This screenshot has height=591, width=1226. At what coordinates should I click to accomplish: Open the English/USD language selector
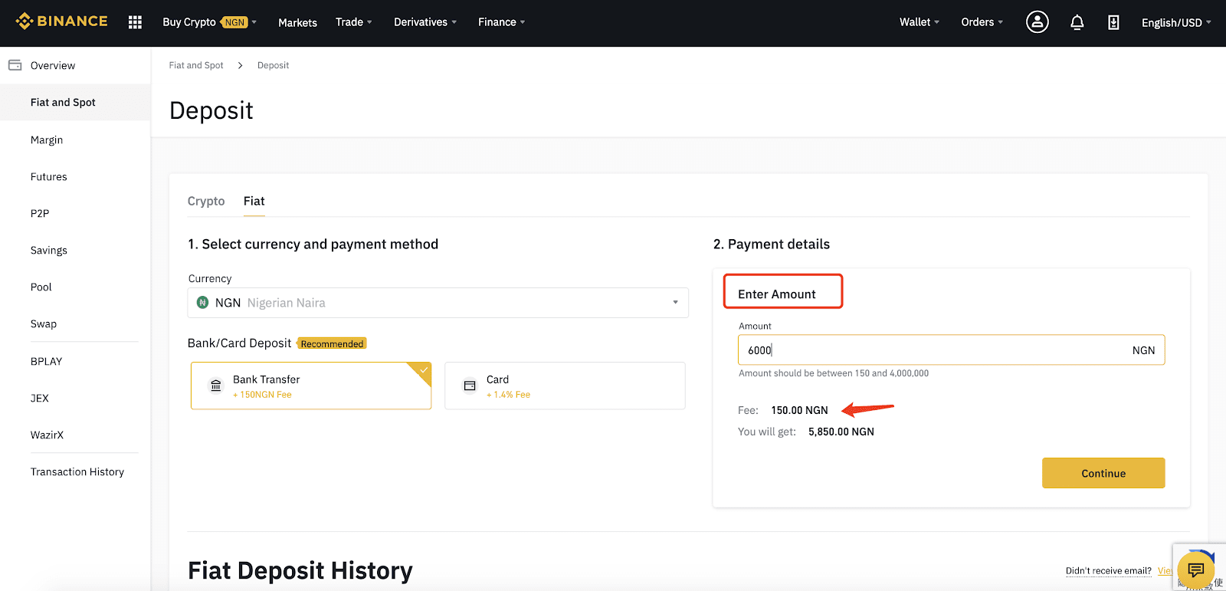pos(1176,22)
